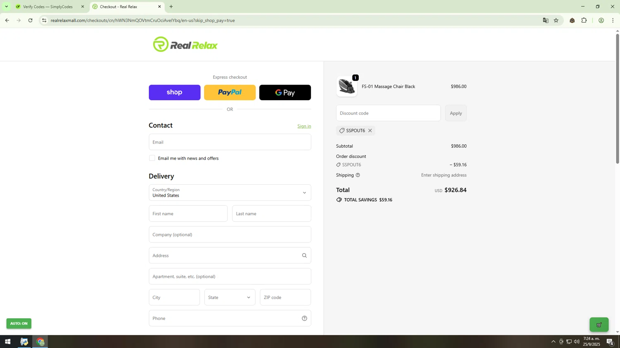Focus the Email input field
Viewport: 620px width, 348px height.
tap(230, 142)
